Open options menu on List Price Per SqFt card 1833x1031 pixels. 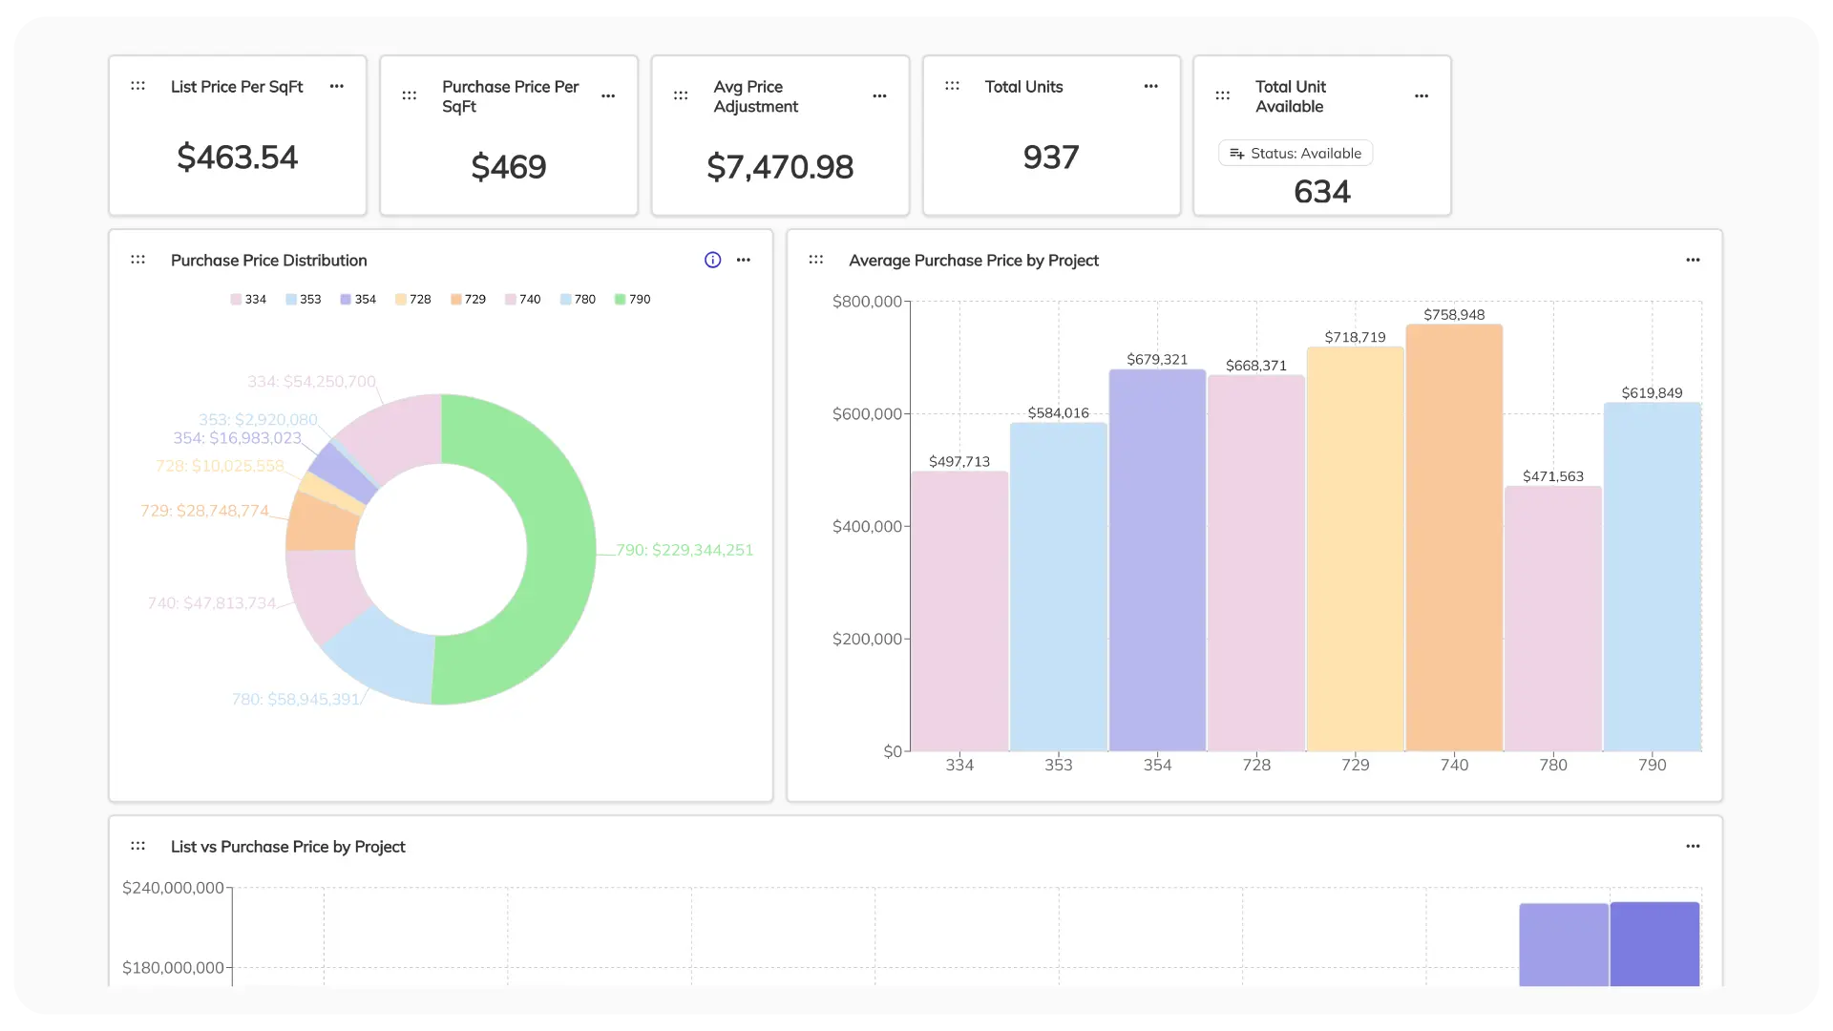coord(337,86)
